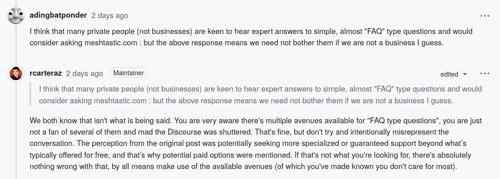Click the paragraph starting 'We both know'
The image size is (500, 179).
pos(256,144)
